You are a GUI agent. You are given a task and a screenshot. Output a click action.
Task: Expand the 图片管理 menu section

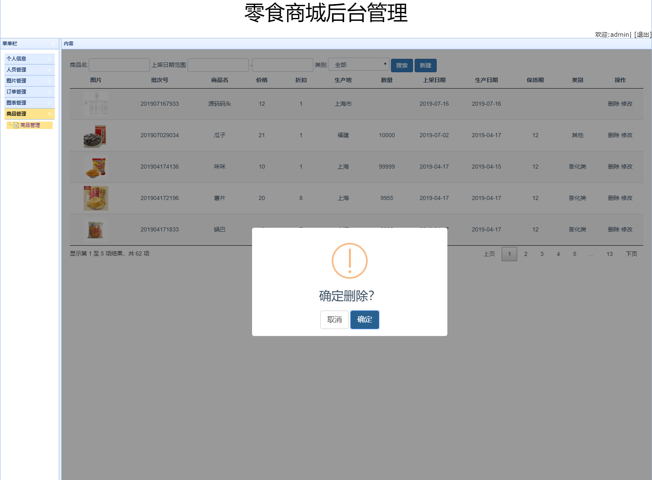pyautogui.click(x=29, y=81)
